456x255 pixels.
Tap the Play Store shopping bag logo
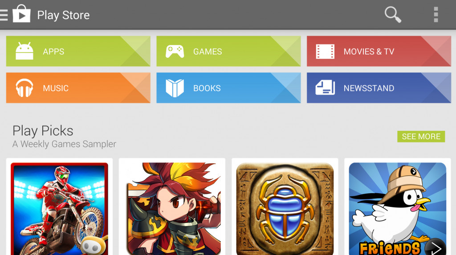(21, 14)
